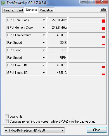This screenshot has width=109, height=136.
Task: Open the GPU Temperature sensor dropdown
Action: (44, 35)
